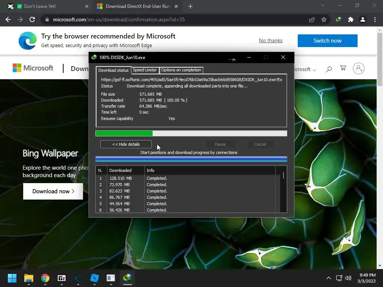Click the Info column header
The height and width of the screenshot is (287, 383).
click(x=210, y=170)
